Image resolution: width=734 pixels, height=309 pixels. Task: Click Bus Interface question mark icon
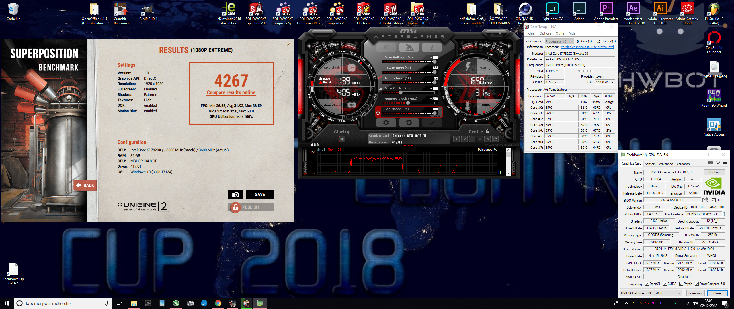pyautogui.click(x=724, y=214)
